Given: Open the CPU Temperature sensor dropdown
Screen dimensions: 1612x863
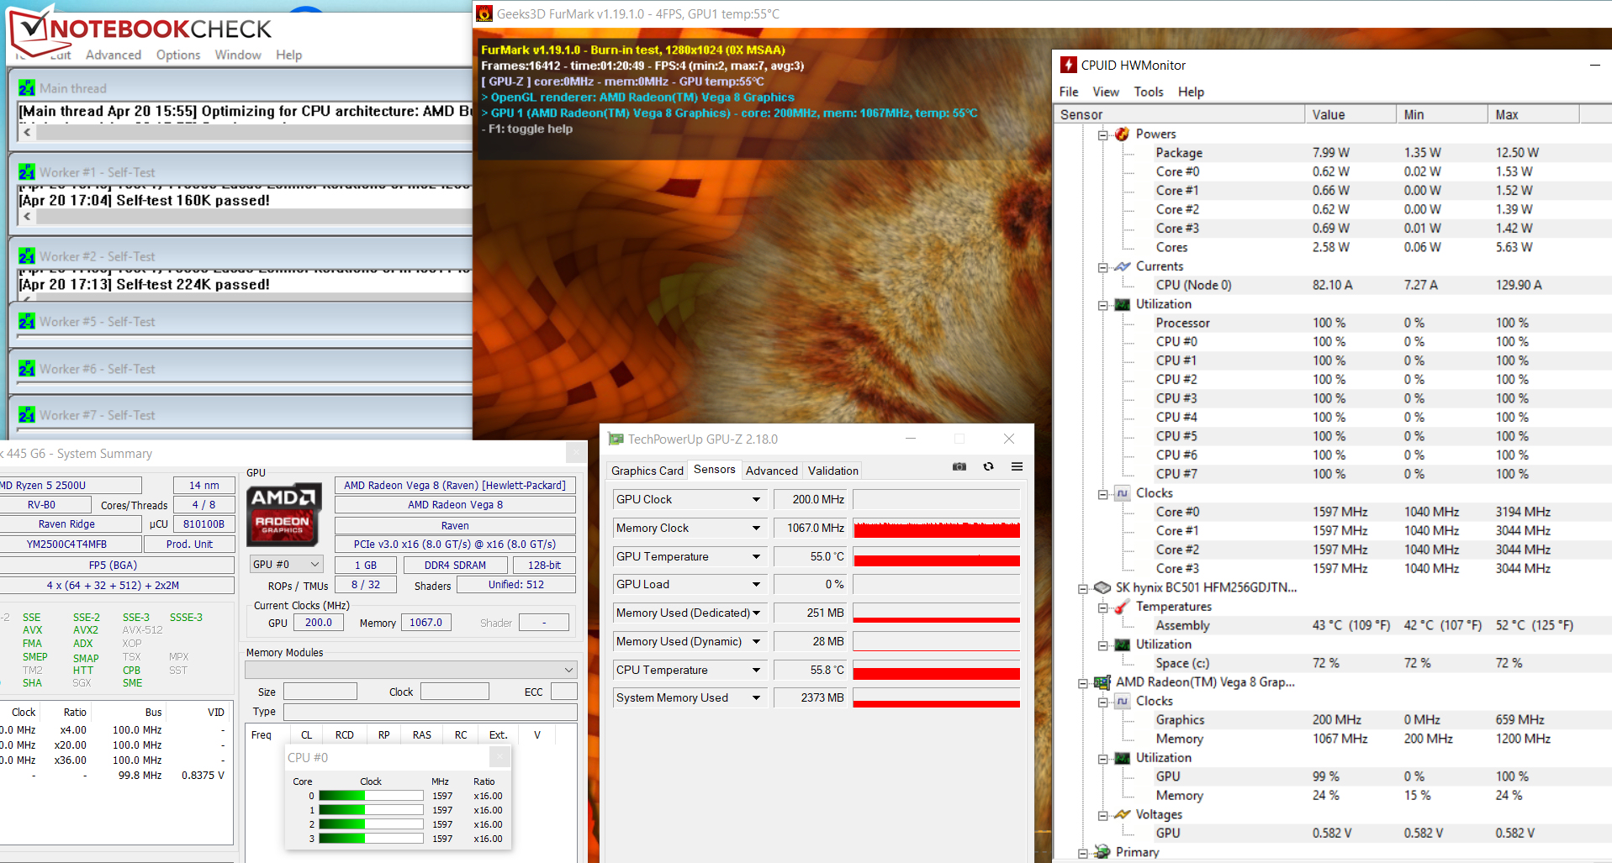Looking at the screenshot, I should coord(756,670).
